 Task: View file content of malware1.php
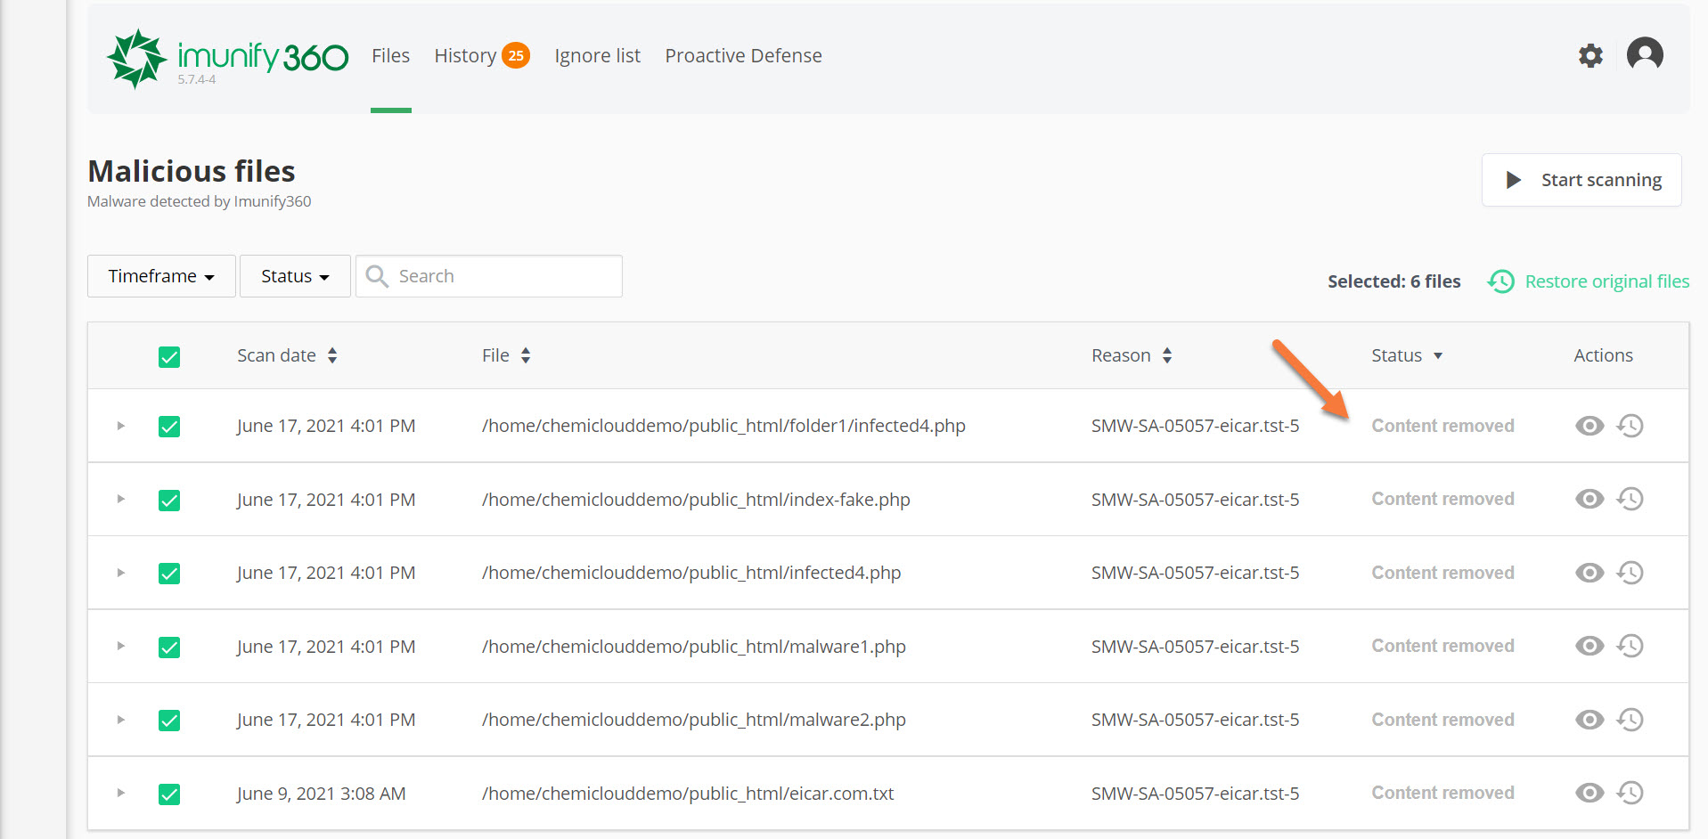[1590, 646]
